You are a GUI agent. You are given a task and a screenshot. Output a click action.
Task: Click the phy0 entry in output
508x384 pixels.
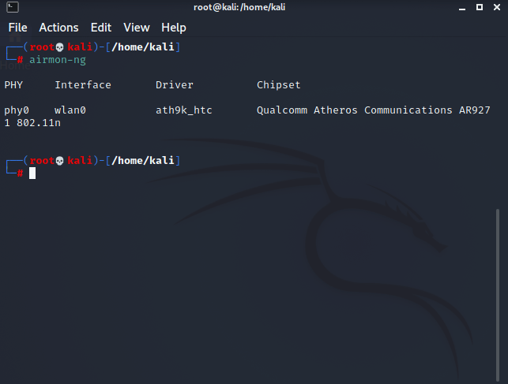(x=17, y=110)
